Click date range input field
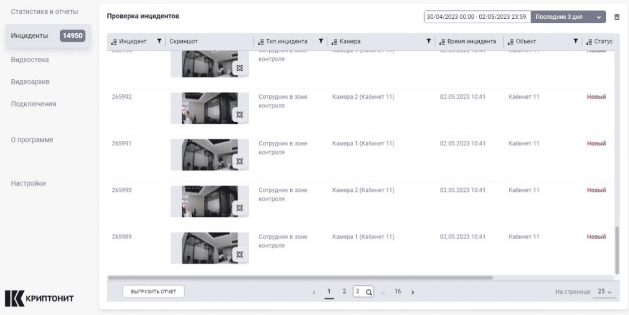629x315 pixels. pyautogui.click(x=477, y=17)
